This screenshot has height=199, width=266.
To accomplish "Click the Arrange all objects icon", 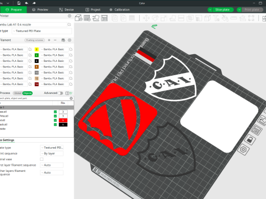I will coord(104,18).
